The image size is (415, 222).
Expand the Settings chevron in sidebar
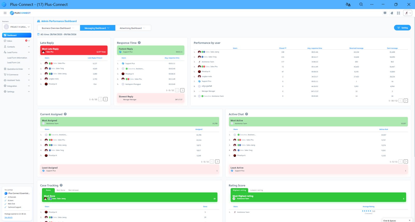(29, 92)
